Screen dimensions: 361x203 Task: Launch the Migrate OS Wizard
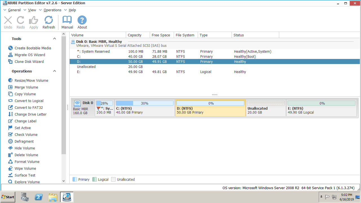click(x=30, y=55)
